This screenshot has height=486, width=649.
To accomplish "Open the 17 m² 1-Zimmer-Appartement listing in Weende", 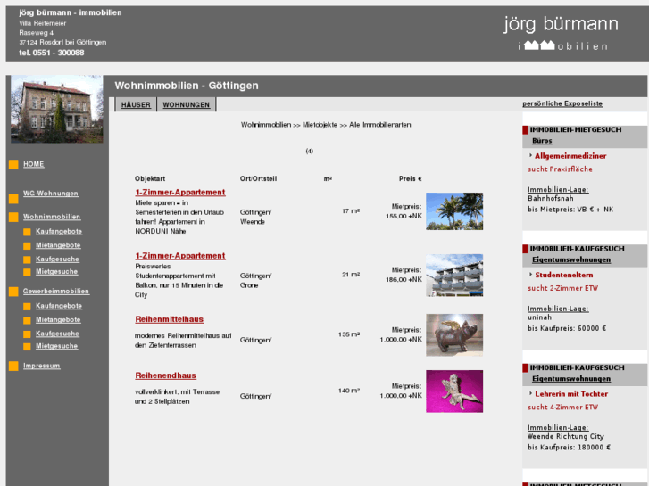I will 180,193.
